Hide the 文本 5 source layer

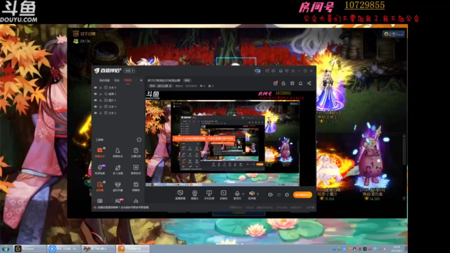[96, 88]
